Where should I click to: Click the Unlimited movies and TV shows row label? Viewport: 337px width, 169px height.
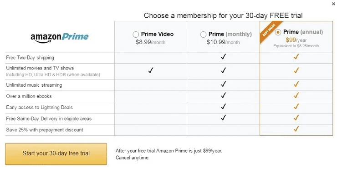pos(40,68)
